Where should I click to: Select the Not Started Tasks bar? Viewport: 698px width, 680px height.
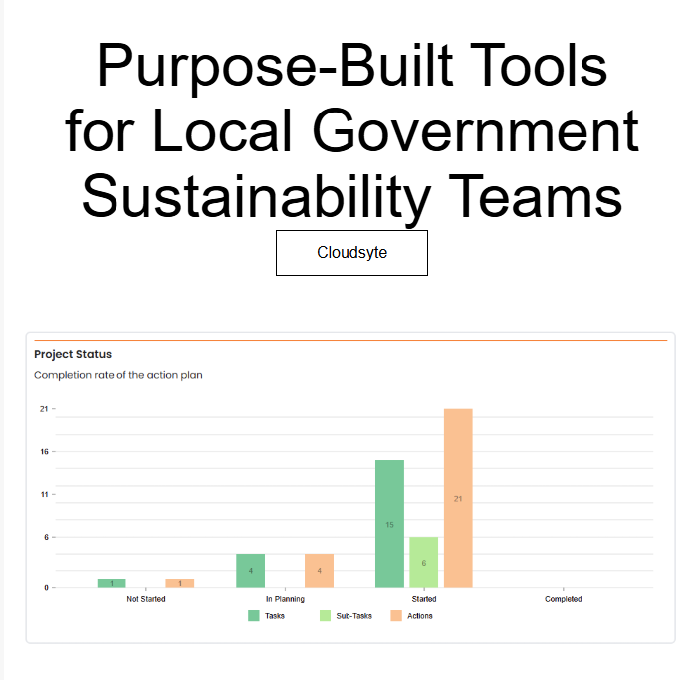pos(112,583)
